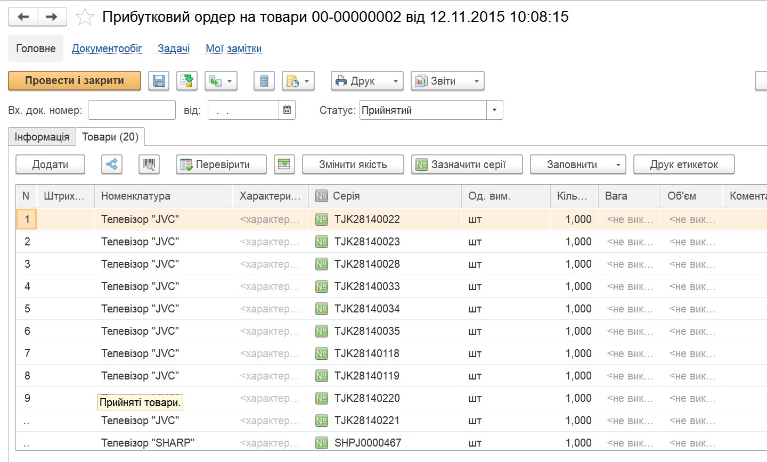Click the Додати button
This screenshot has width=767, height=462.
click(50, 164)
